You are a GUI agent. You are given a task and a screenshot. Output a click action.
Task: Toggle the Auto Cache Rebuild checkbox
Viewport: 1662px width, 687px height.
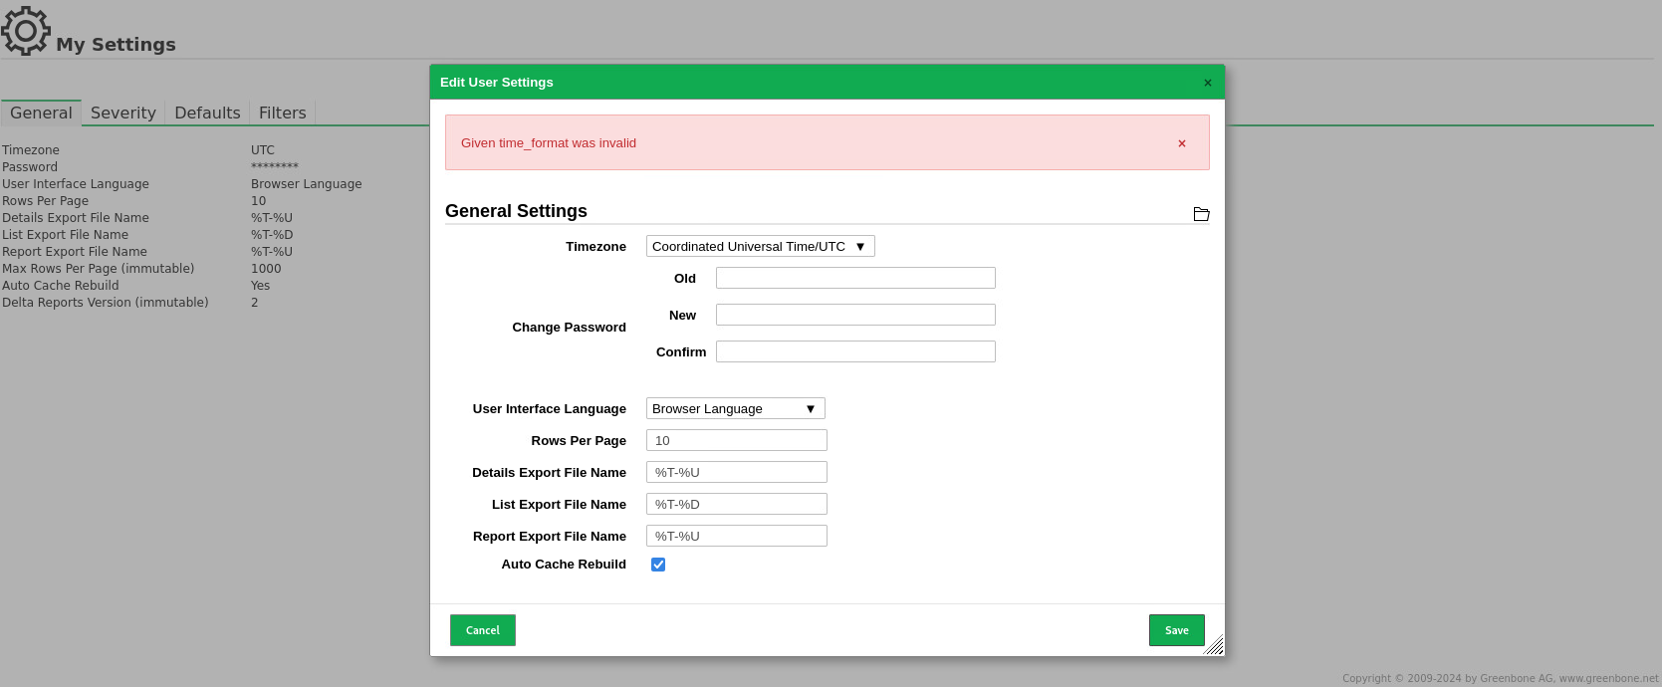(658, 565)
